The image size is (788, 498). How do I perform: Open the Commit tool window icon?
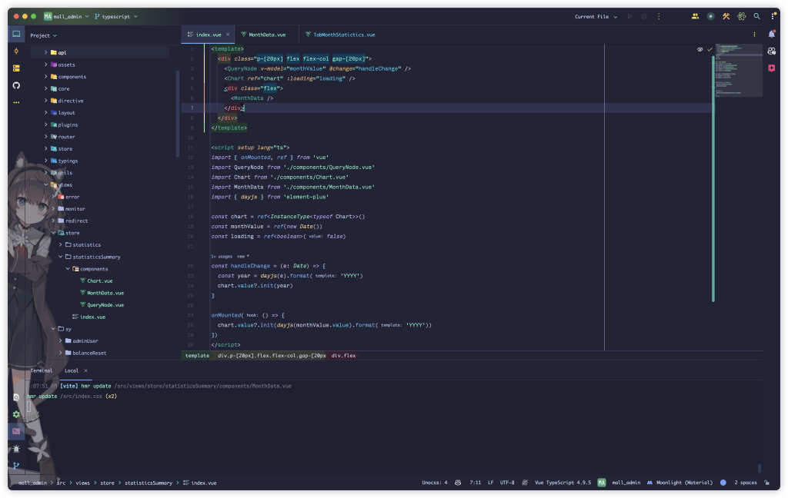(x=16, y=51)
